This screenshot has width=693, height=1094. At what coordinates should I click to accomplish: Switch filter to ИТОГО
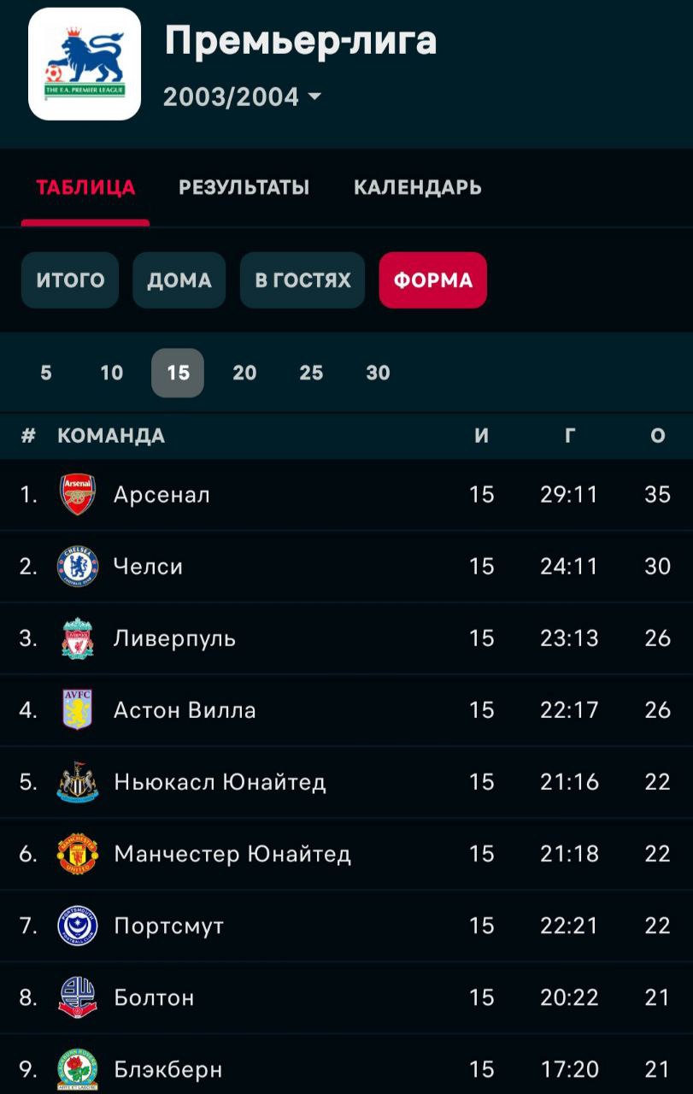[x=70, y=280]
